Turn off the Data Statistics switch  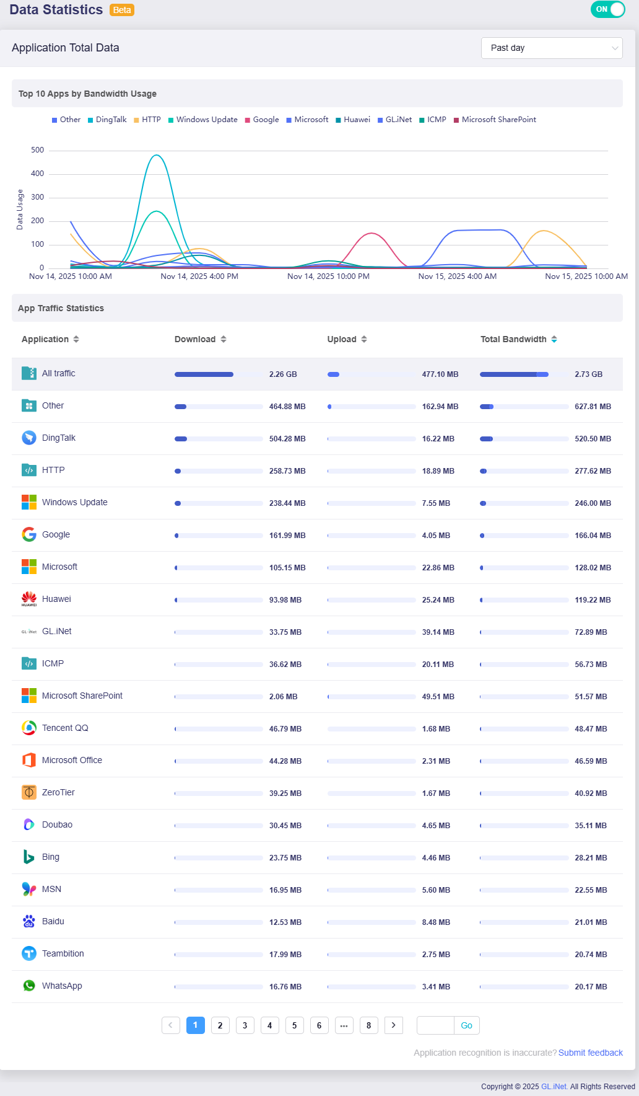point(608,9)
